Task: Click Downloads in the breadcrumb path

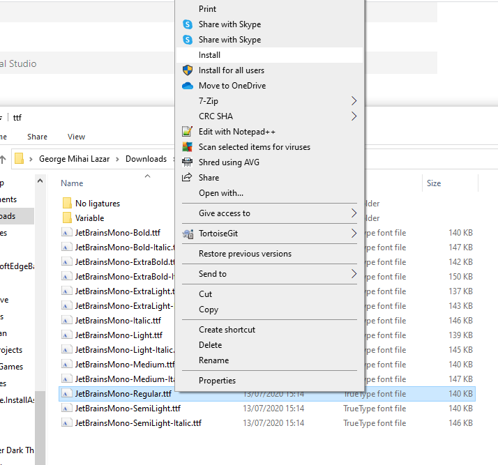Action: [x=146, y=159]
